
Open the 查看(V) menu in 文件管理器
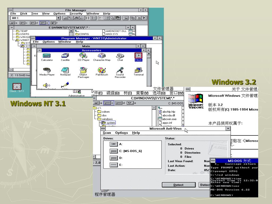(142, 93)
